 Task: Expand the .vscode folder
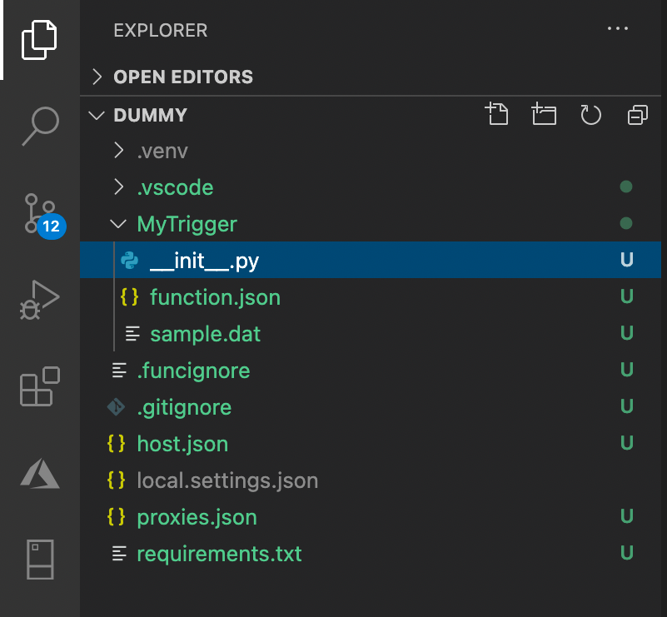[175, 187]
